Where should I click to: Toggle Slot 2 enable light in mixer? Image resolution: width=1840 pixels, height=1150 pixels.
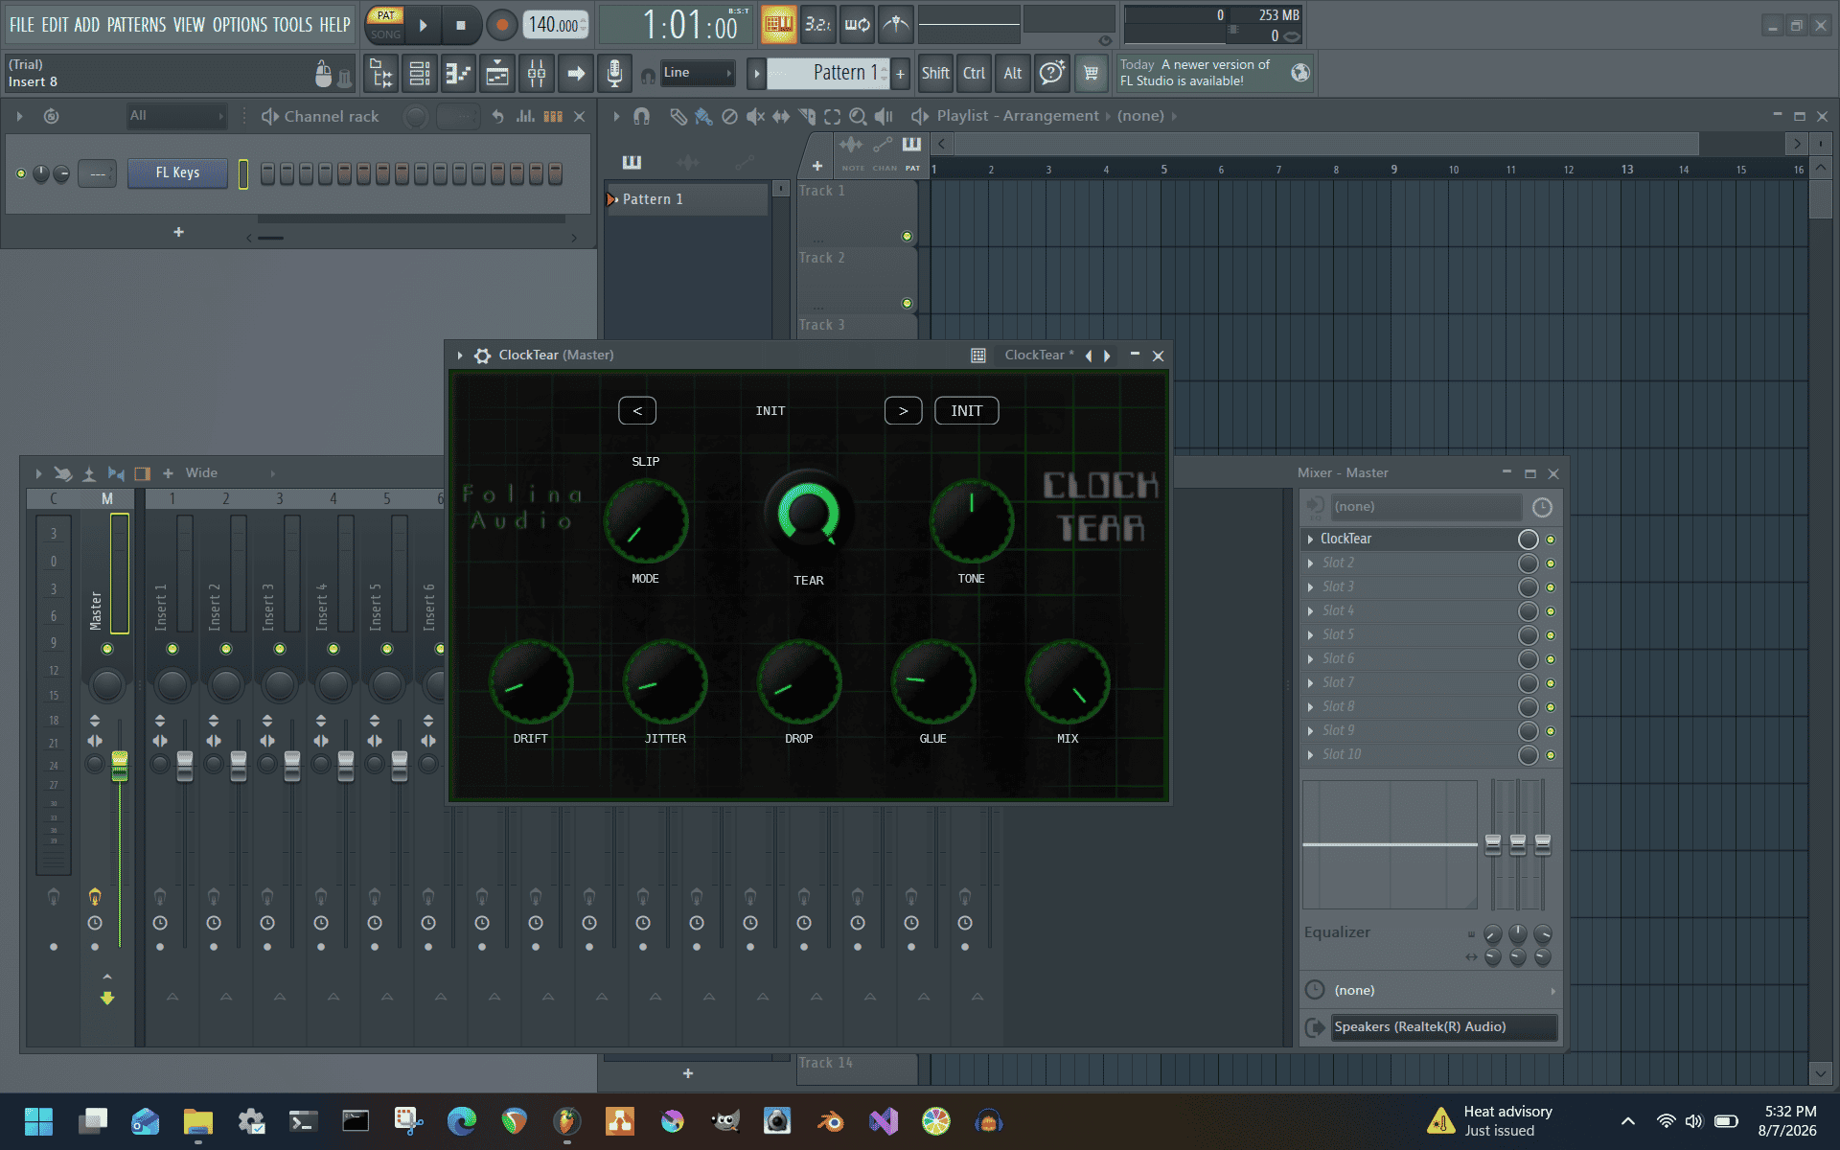(x=1551, y=563)
